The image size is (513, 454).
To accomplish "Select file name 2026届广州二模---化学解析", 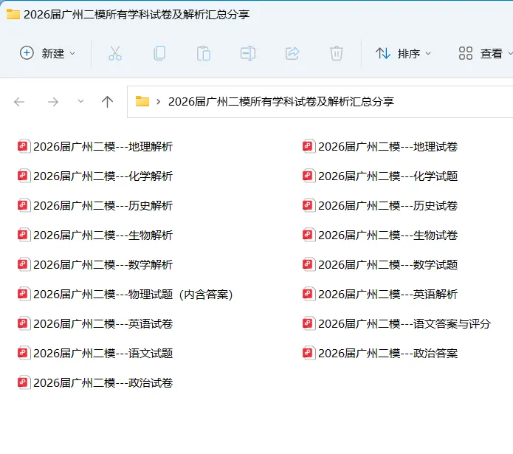I will point(103,176).
